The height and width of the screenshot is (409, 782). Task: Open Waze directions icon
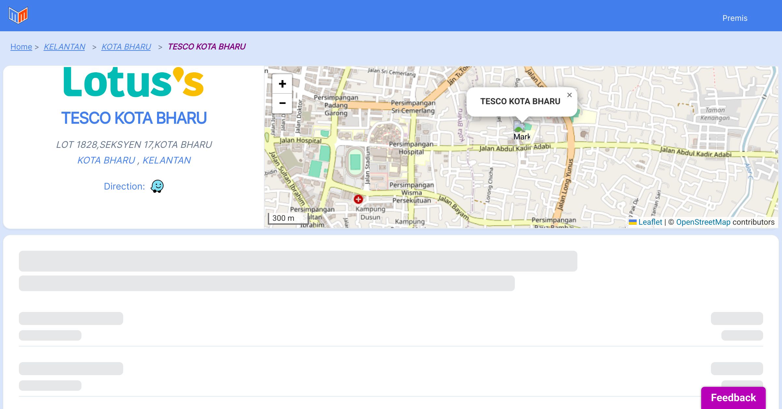click(157, 186)
